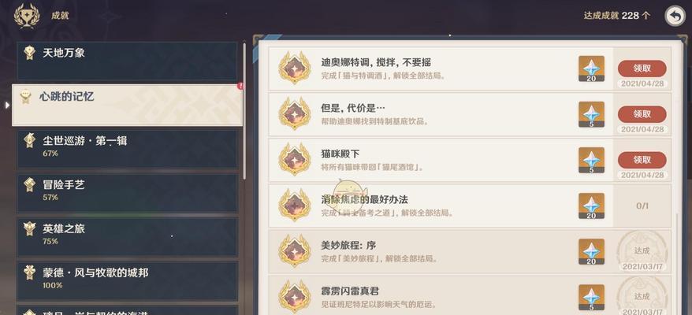This screenshot has height=315, width=692.
Task: Open 英雄之旅 category at 75%
Action: point(127,237)
